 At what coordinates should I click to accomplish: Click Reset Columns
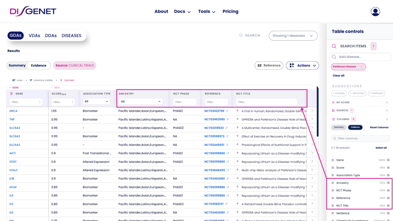(379, 127)
